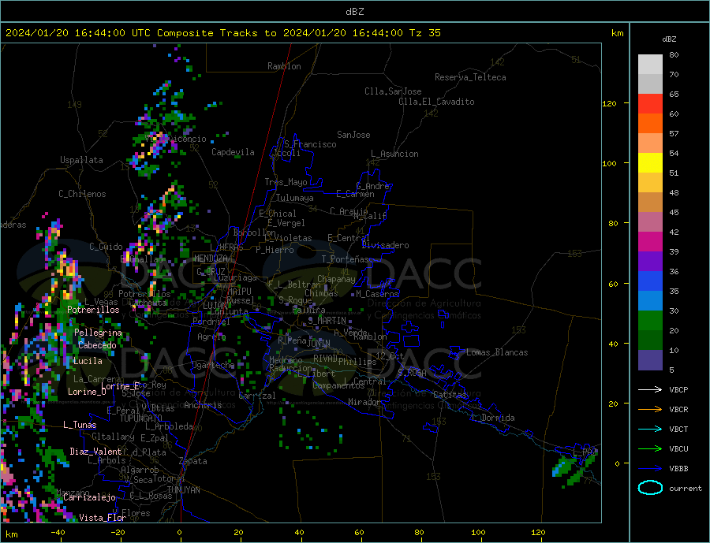
Task: Click the 'Clla.El_Cavadito' map label
Action: pos(436,102)
